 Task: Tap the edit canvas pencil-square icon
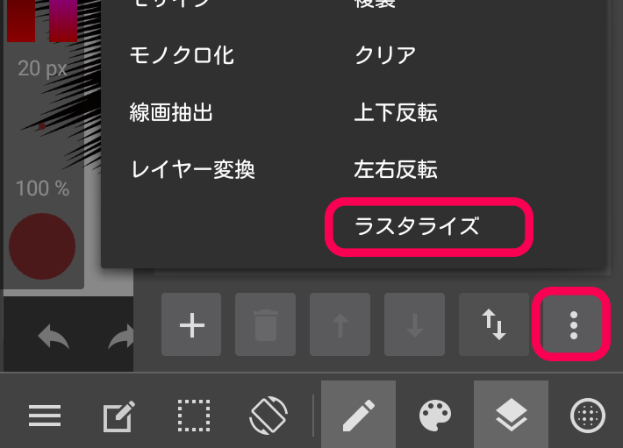click(x=118, y=416)
